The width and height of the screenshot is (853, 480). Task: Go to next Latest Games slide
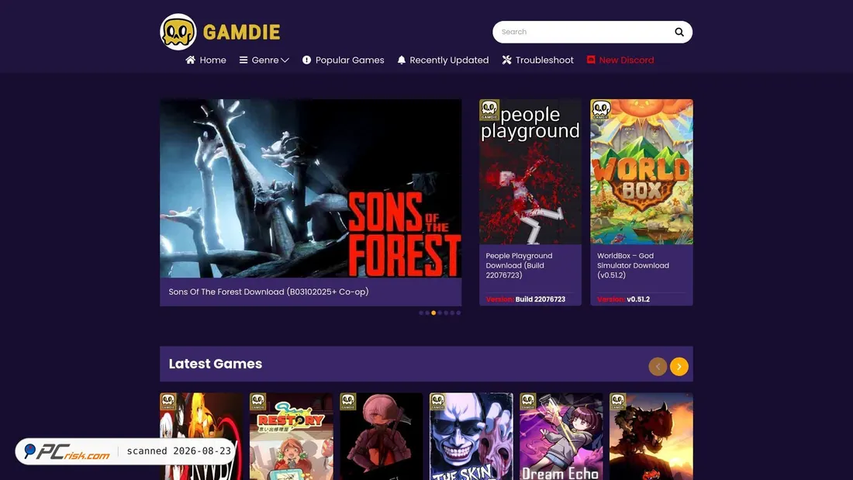point(679,367)
